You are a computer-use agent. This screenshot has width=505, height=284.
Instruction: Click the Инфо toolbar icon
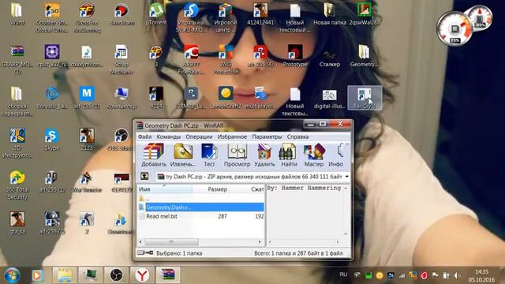(x=336, y=155)
